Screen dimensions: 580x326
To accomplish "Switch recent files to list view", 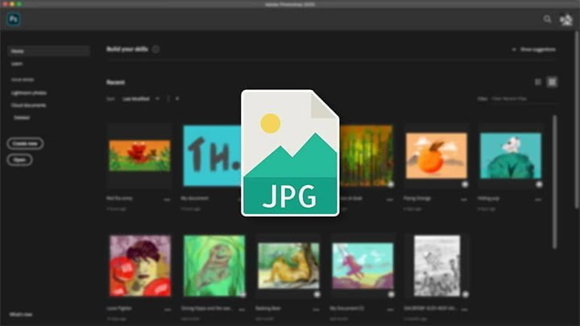I will point(538,81).
